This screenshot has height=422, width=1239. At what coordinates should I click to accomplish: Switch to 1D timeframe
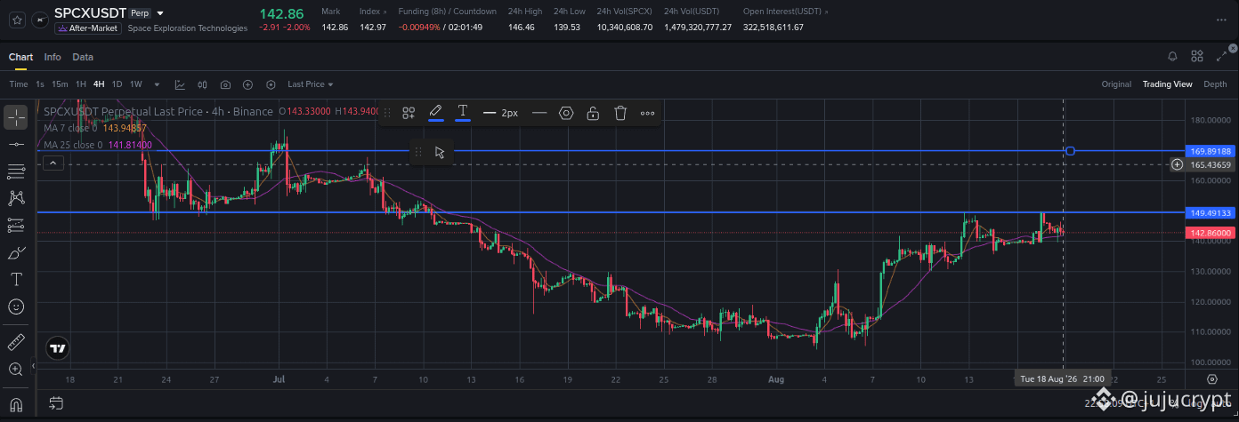tap(117, 84)
